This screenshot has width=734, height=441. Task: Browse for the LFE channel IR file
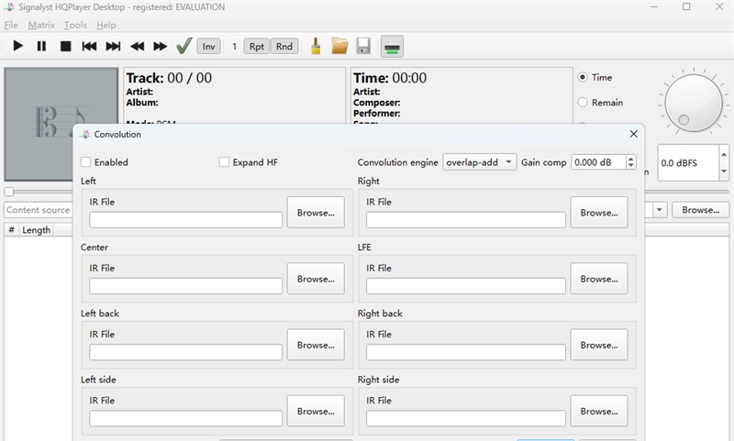pos(599,279)
